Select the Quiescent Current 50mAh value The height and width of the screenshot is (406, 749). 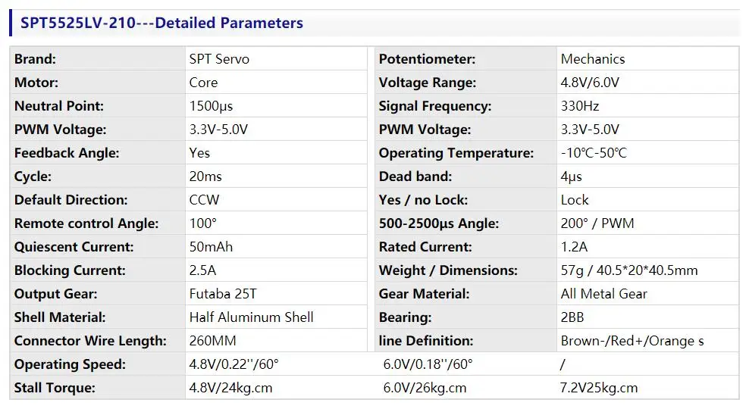coord(212,247)
